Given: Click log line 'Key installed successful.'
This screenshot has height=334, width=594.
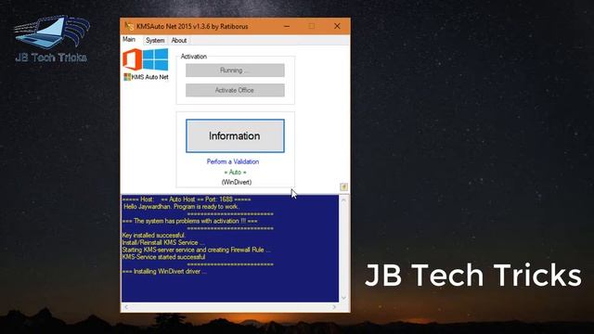Looking at the screenshot, I should point(154,236).
